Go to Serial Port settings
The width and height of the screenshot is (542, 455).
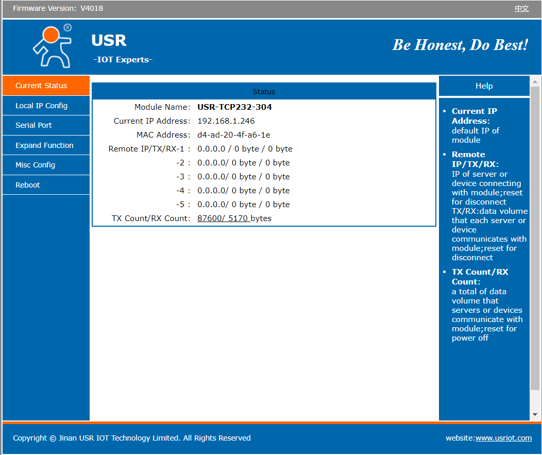46,125
